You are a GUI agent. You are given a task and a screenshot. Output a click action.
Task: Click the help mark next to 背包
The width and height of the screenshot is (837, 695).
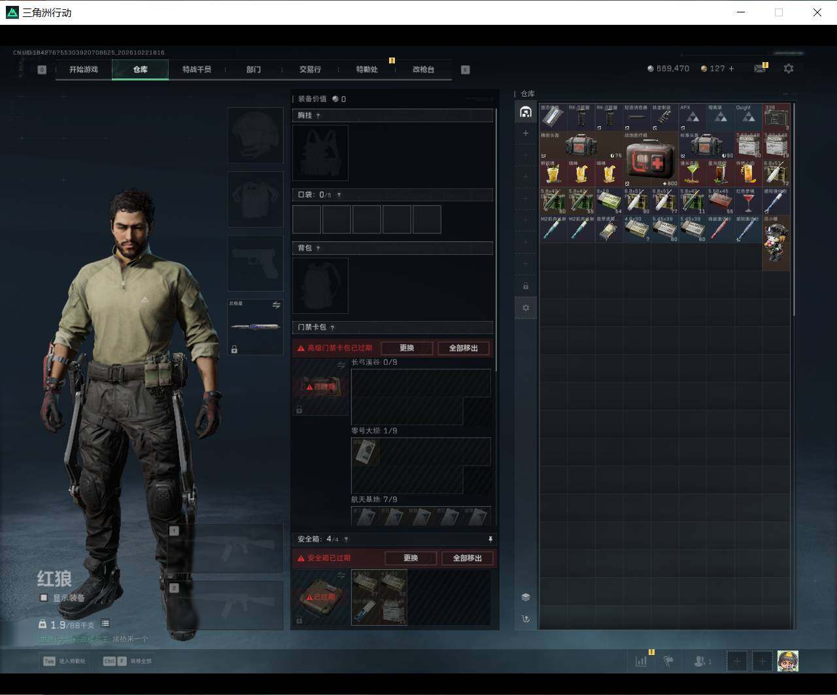coord(318,248)
